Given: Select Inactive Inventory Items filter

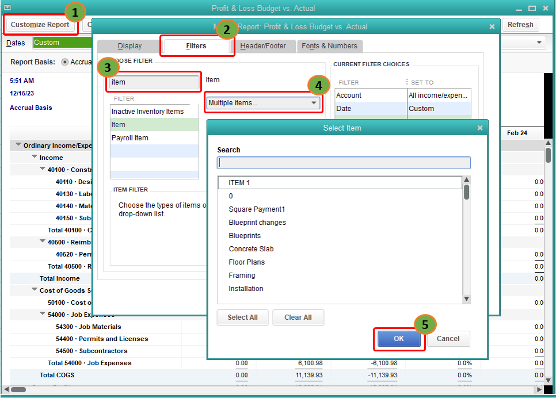Looking at the screenshot, I should coord(154,111).
